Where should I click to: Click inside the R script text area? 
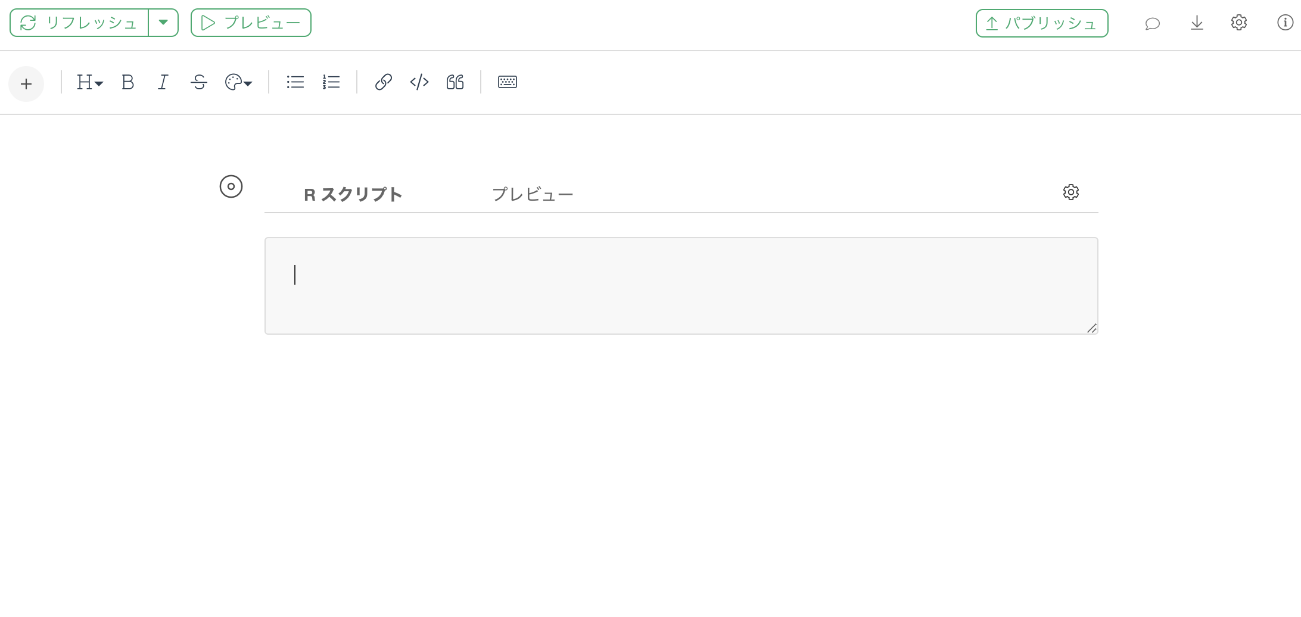coord(681,286)
